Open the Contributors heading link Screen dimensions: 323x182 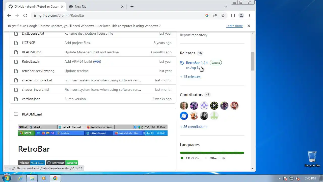pyautogui.click(x=191, y=95)
